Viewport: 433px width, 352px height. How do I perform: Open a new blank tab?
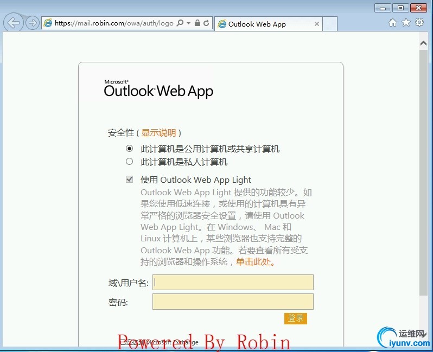click(x=330, y=24)
